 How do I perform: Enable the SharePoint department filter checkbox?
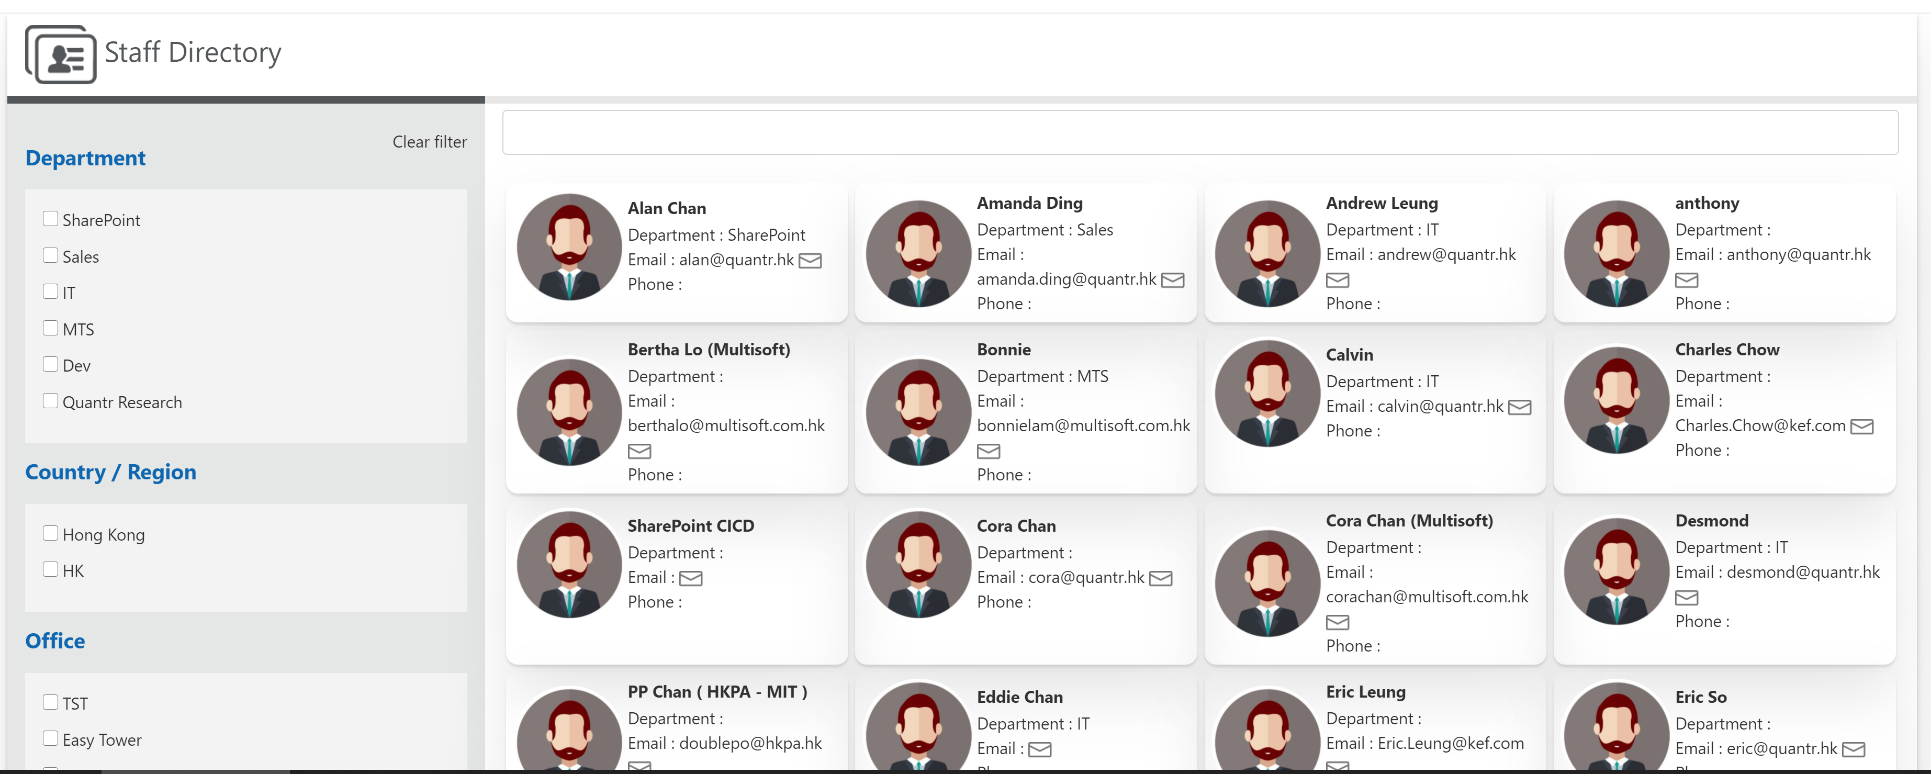(50, 218)
